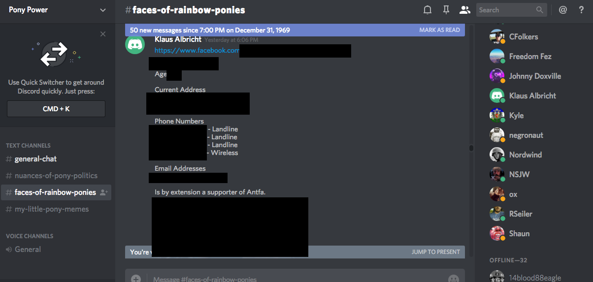Click MARK AS READ in banner
Viewport: 593px width, 282px height.
pyautogui.click(x=439, y=30)
